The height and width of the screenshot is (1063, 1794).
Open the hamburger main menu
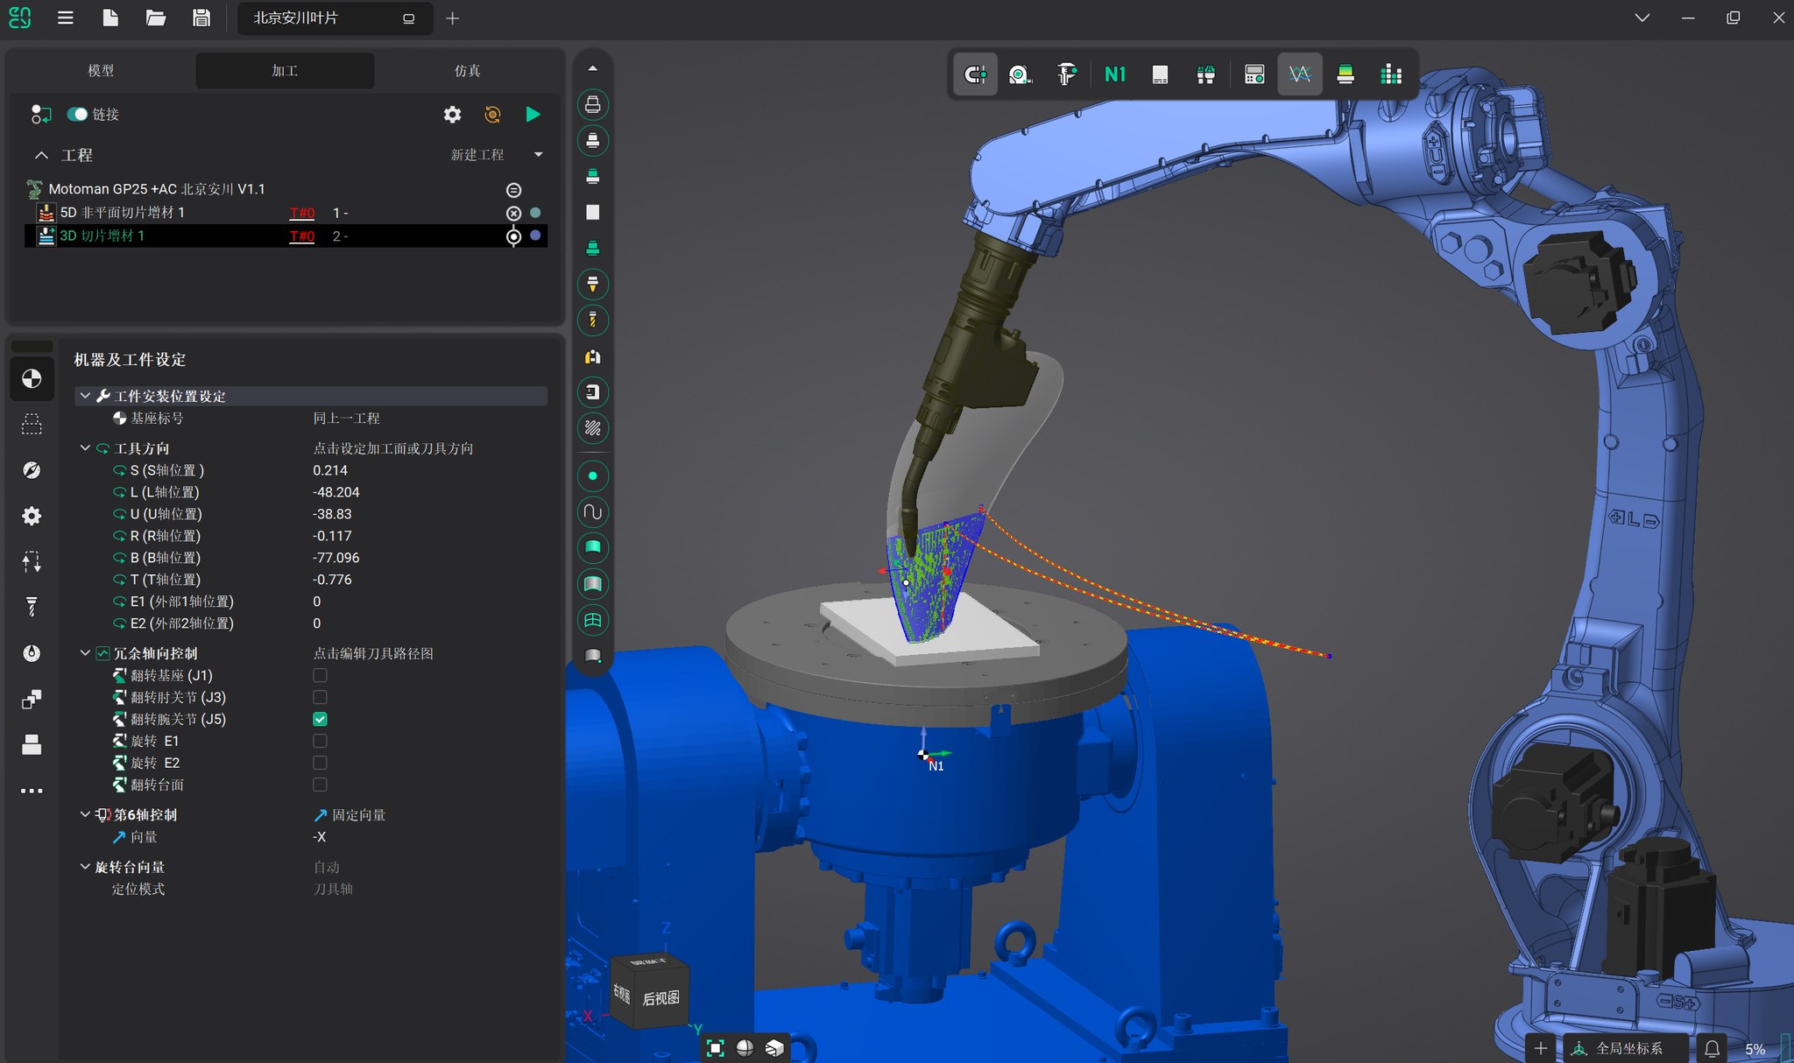pyautogui.click(x=65, y=18)
